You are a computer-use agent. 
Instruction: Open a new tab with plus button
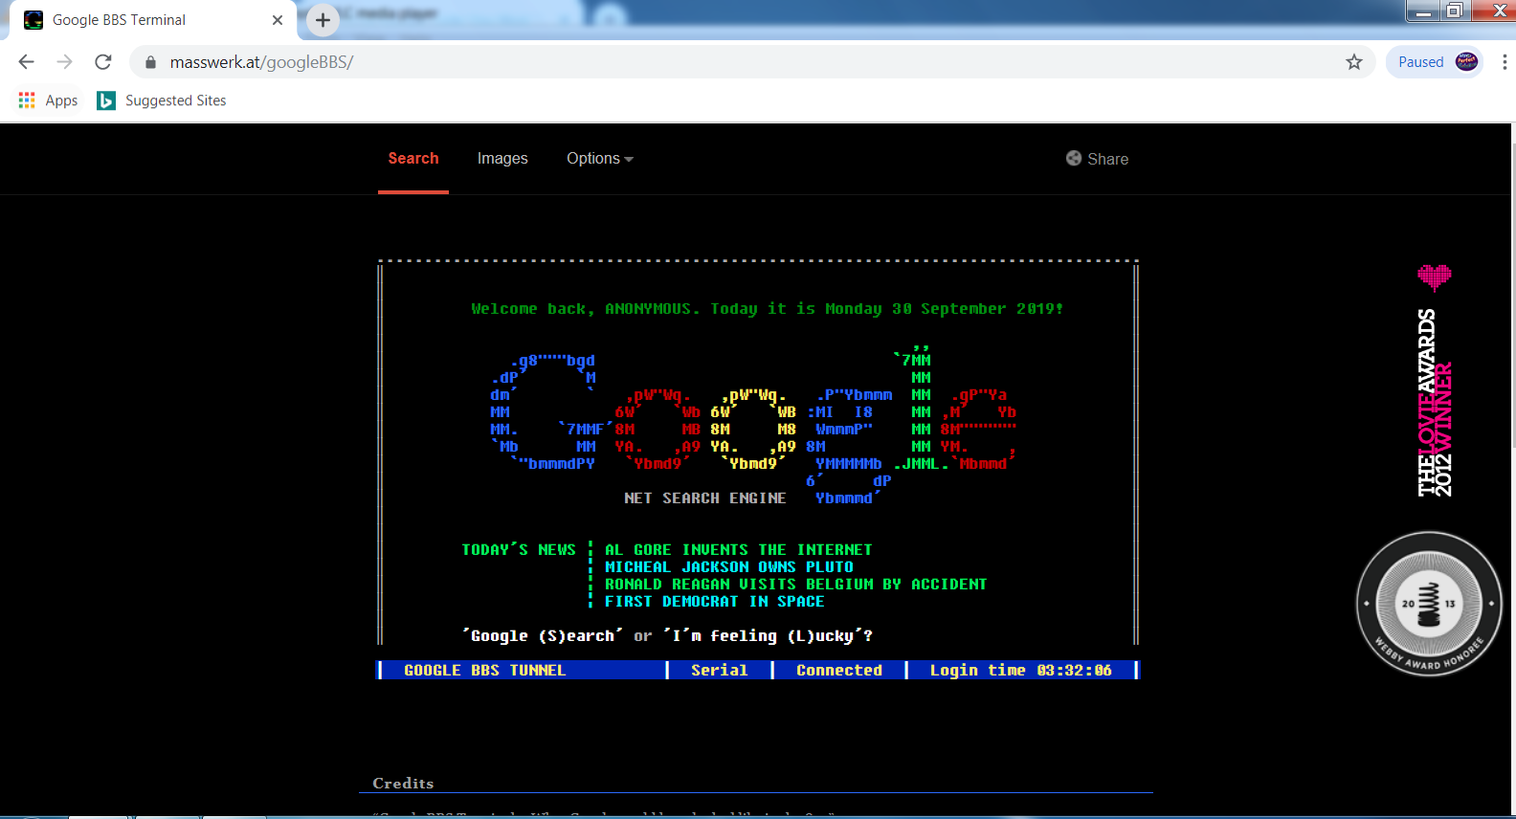[x=323, y=20]
